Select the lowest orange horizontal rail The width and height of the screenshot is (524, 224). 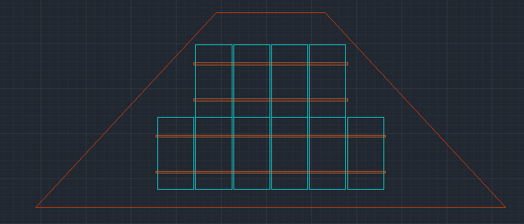pyautogui.click(x=271, y=172)
